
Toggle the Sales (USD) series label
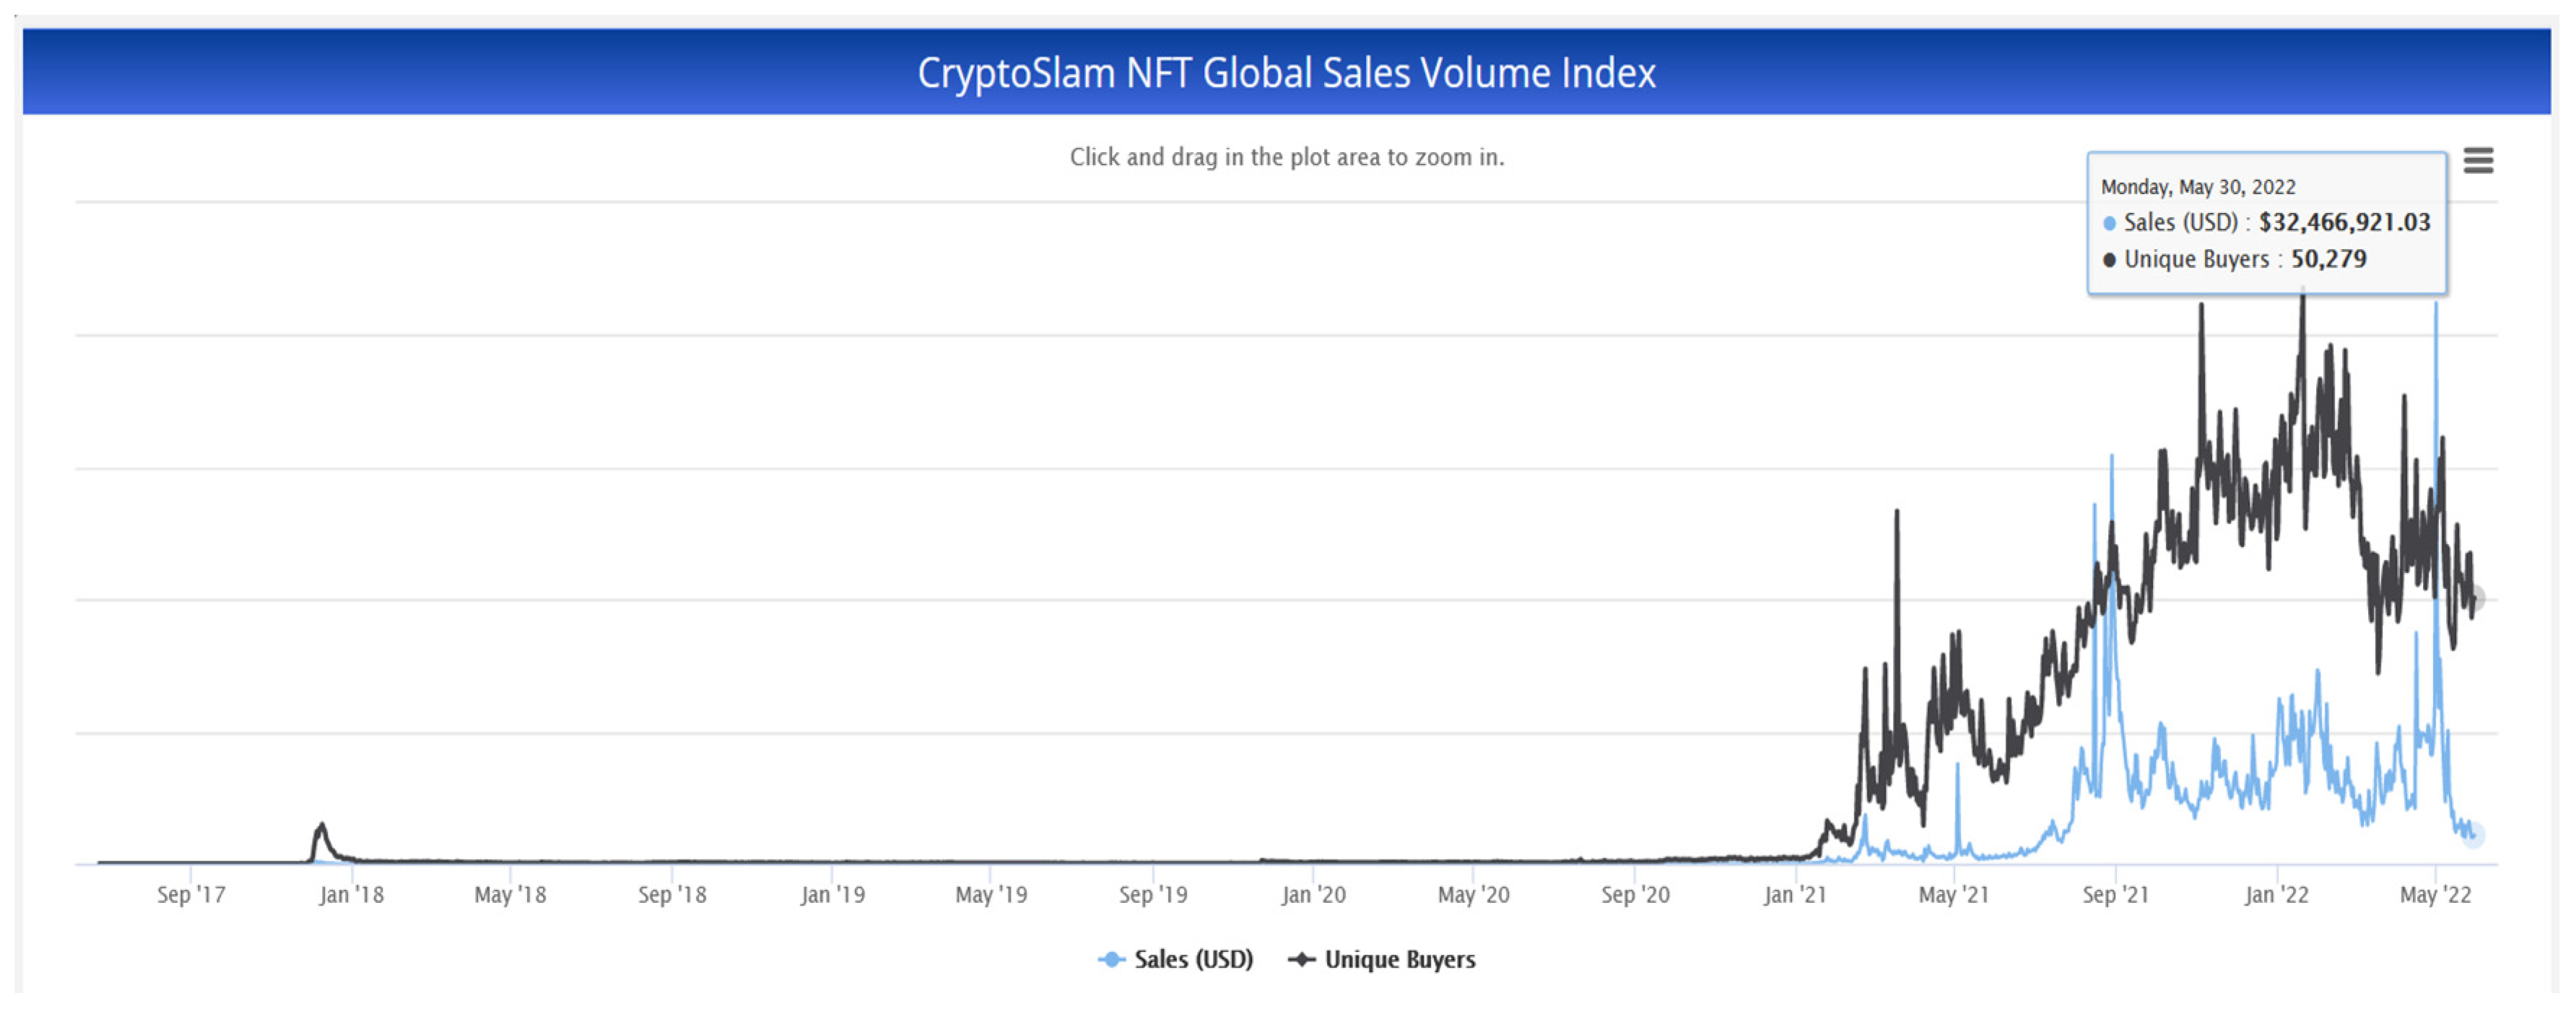pos(1193,959)
